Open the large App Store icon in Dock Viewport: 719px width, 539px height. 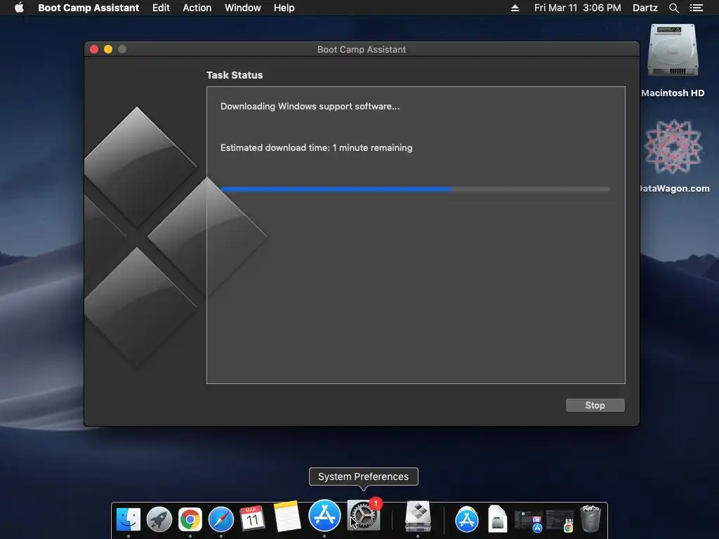coord(324,516)
